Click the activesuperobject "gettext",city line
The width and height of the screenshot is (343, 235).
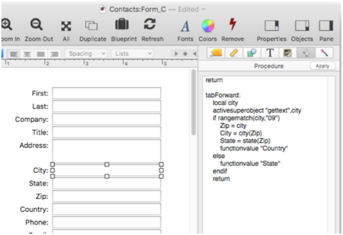257,111
